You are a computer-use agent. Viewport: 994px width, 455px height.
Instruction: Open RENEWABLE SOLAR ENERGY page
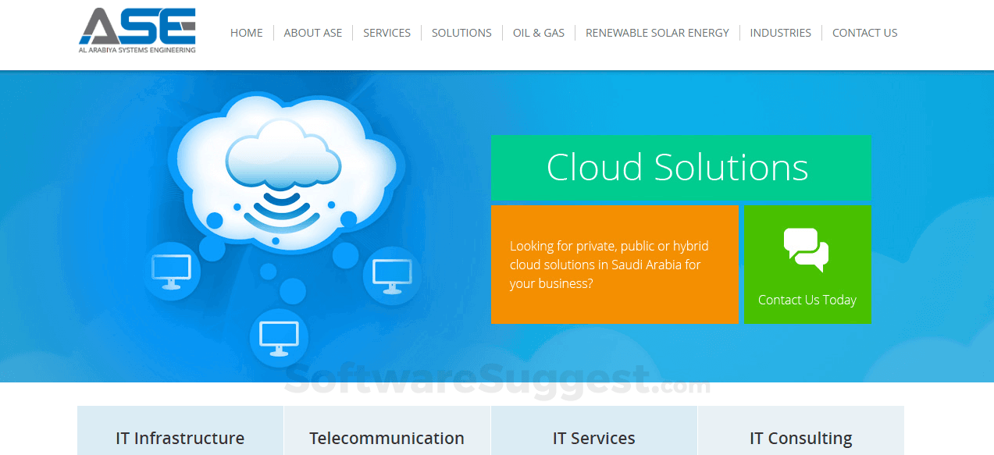pos(657,33)
